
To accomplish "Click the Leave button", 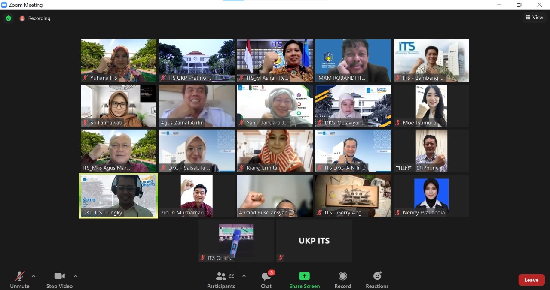I will tap(531, 279).
